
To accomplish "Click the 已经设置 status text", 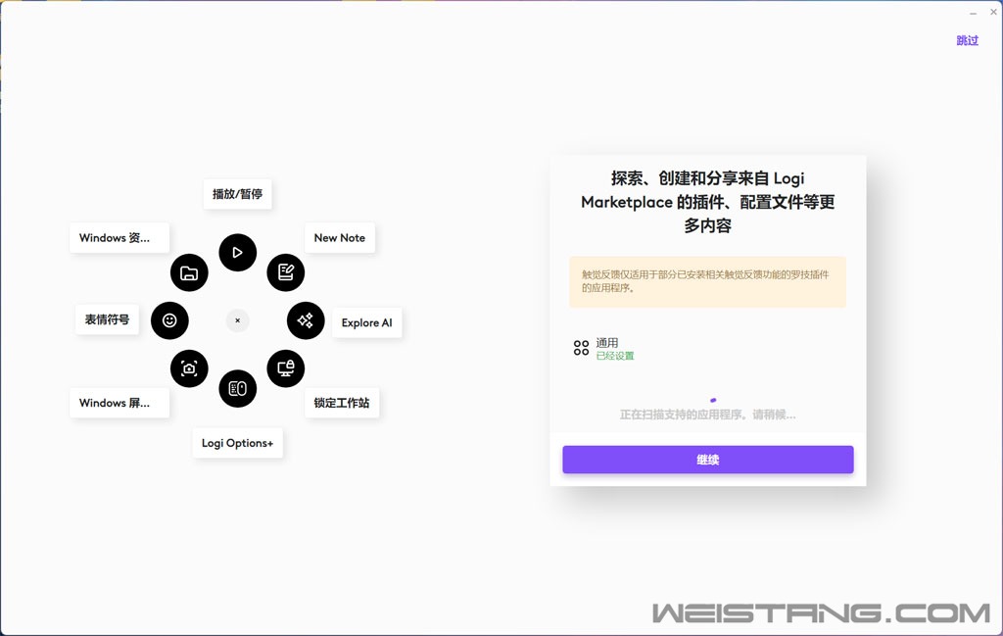I will click(615, 356).
